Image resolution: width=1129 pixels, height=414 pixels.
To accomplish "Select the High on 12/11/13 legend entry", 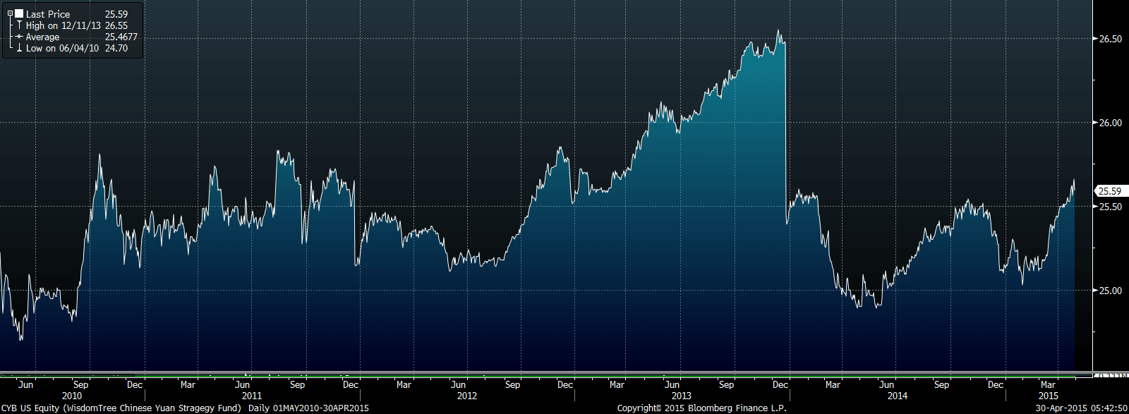I will click(x=62, y=25).
